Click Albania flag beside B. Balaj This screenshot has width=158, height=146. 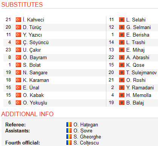[x=122, y=103]
